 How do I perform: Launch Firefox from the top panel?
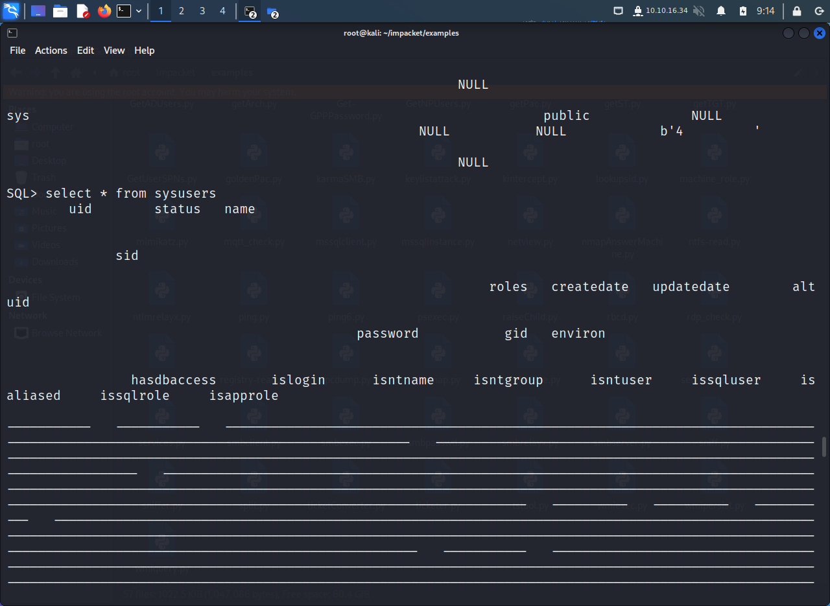click(104, 11)
